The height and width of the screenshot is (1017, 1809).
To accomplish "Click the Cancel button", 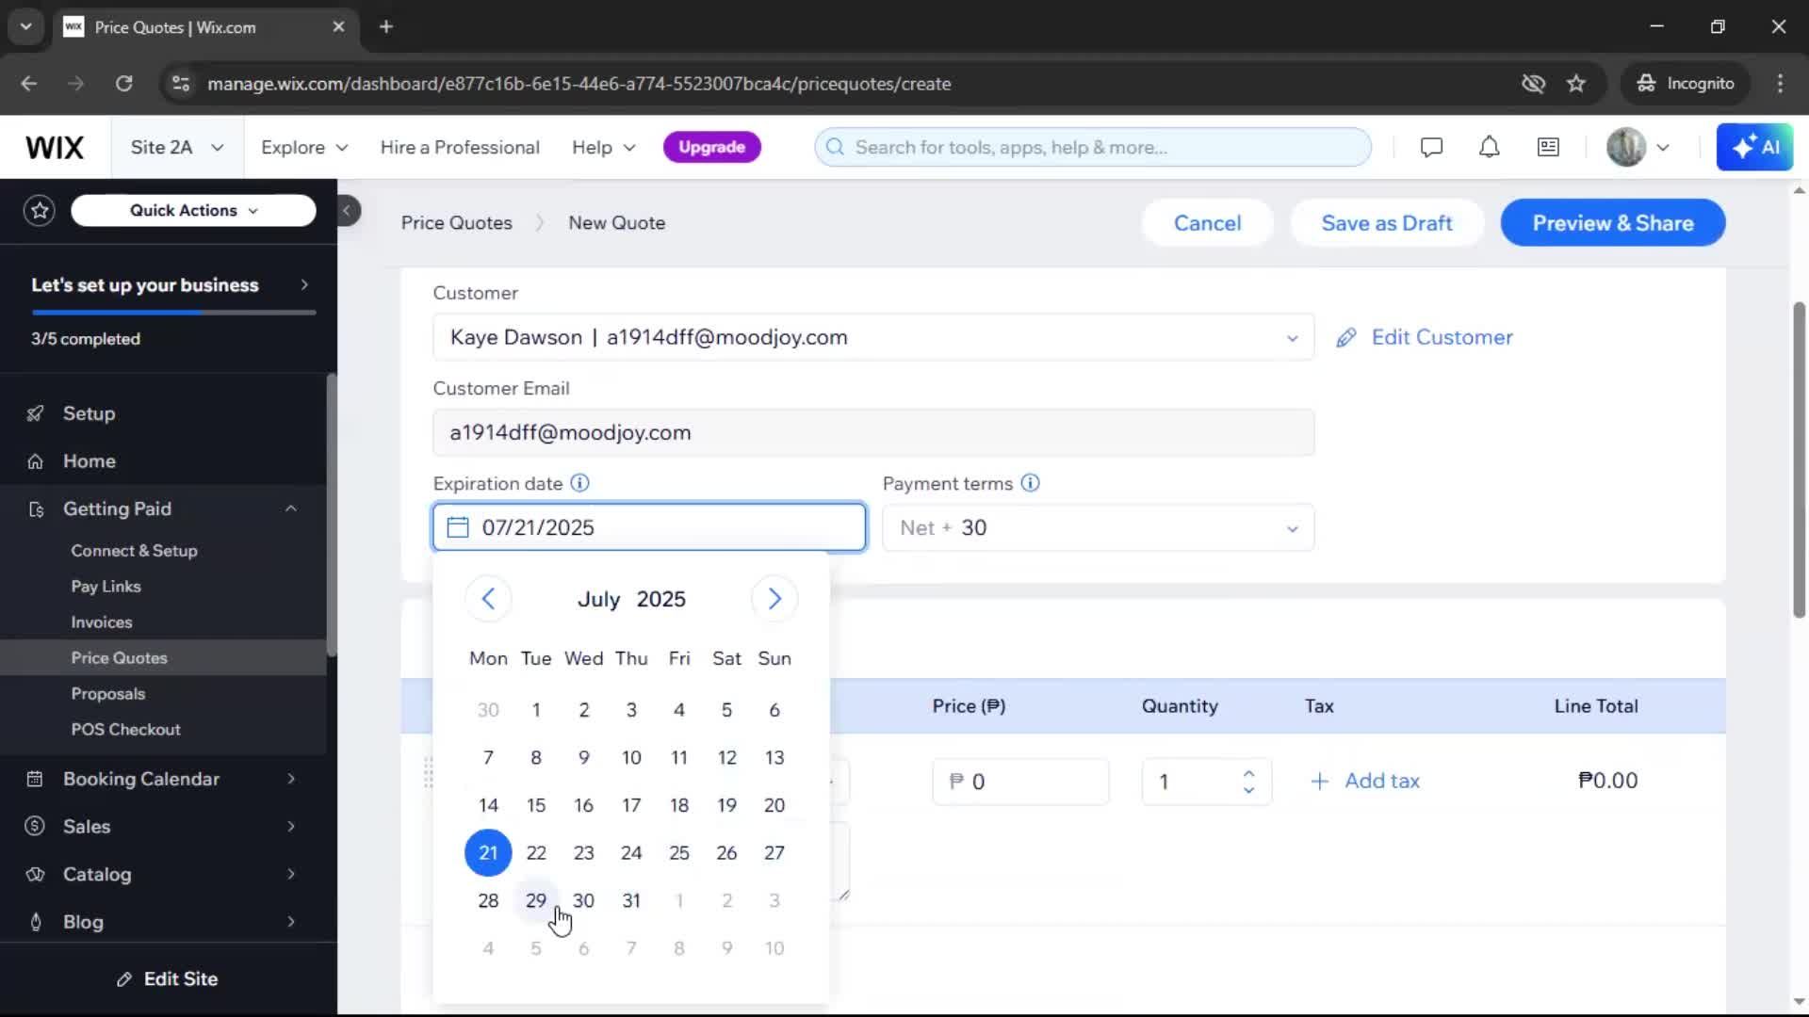I will (1207, 223).
